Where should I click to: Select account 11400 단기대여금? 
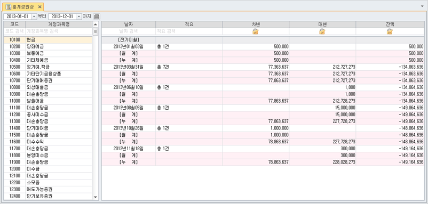(x=48, y=128)
